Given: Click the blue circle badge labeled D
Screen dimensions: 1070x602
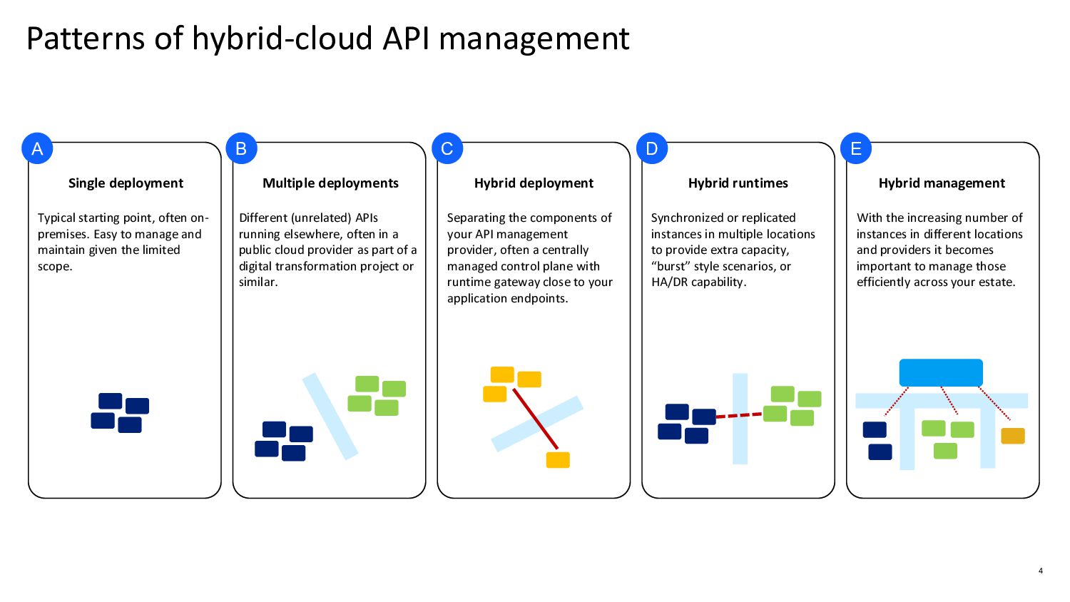Looking at the screenshot, I should [x=651, y=148].
